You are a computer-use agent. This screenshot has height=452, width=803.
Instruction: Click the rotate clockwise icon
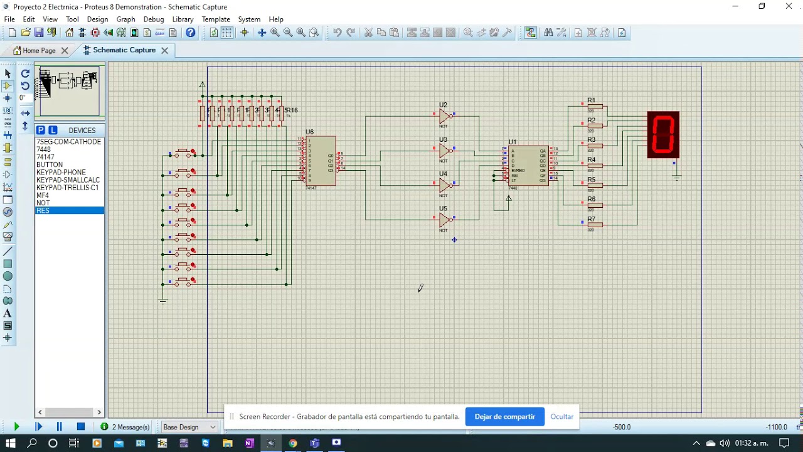click(x=25, y=73)
